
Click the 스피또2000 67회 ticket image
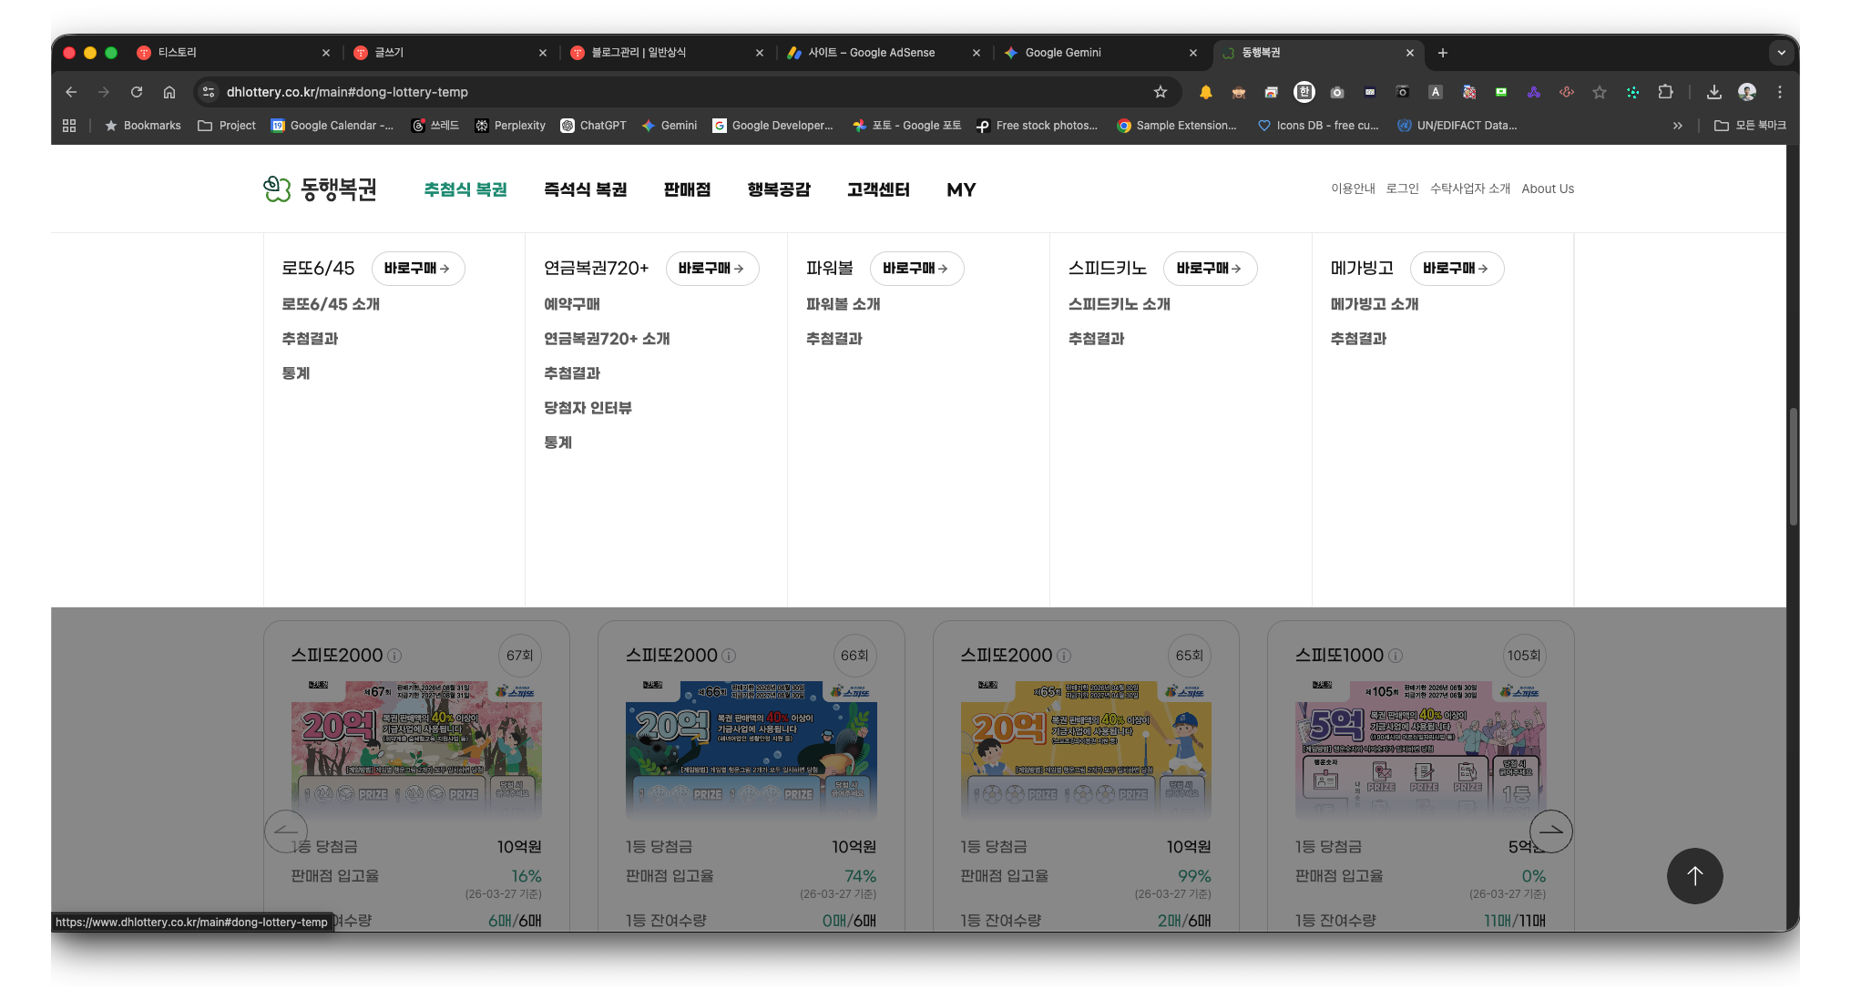point(416,750)
